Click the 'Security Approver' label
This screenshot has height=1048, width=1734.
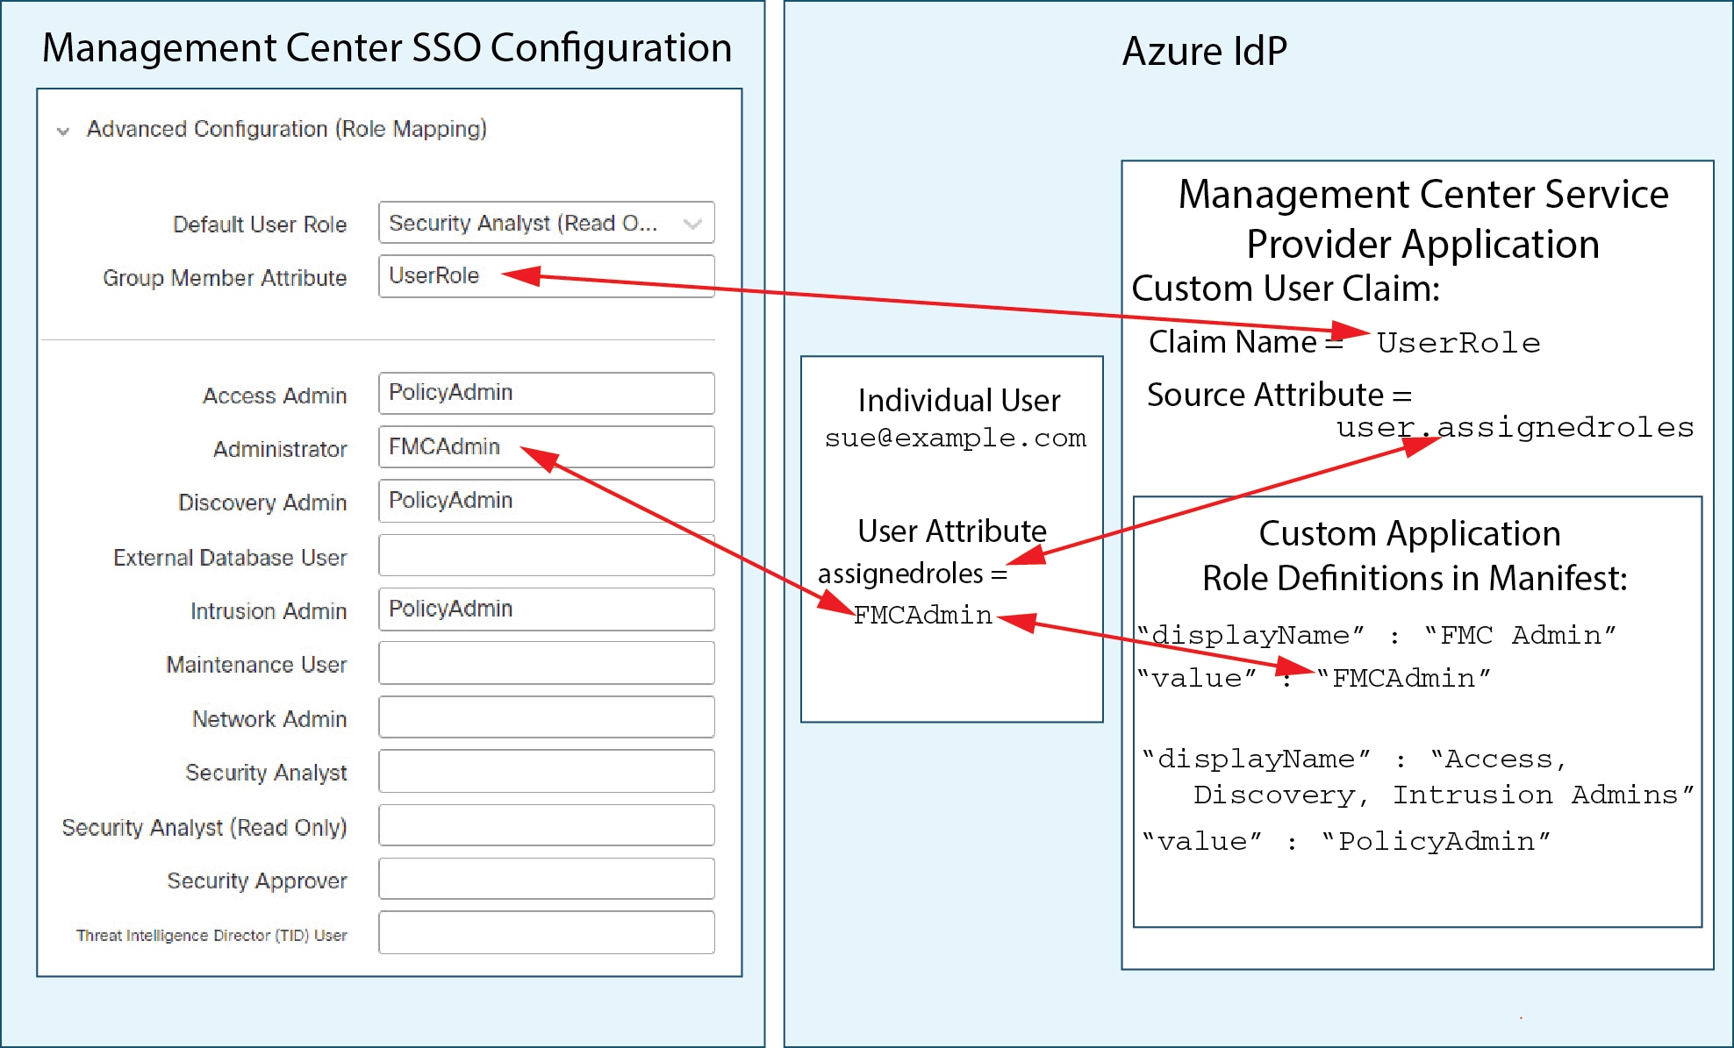tap(257, 880)
